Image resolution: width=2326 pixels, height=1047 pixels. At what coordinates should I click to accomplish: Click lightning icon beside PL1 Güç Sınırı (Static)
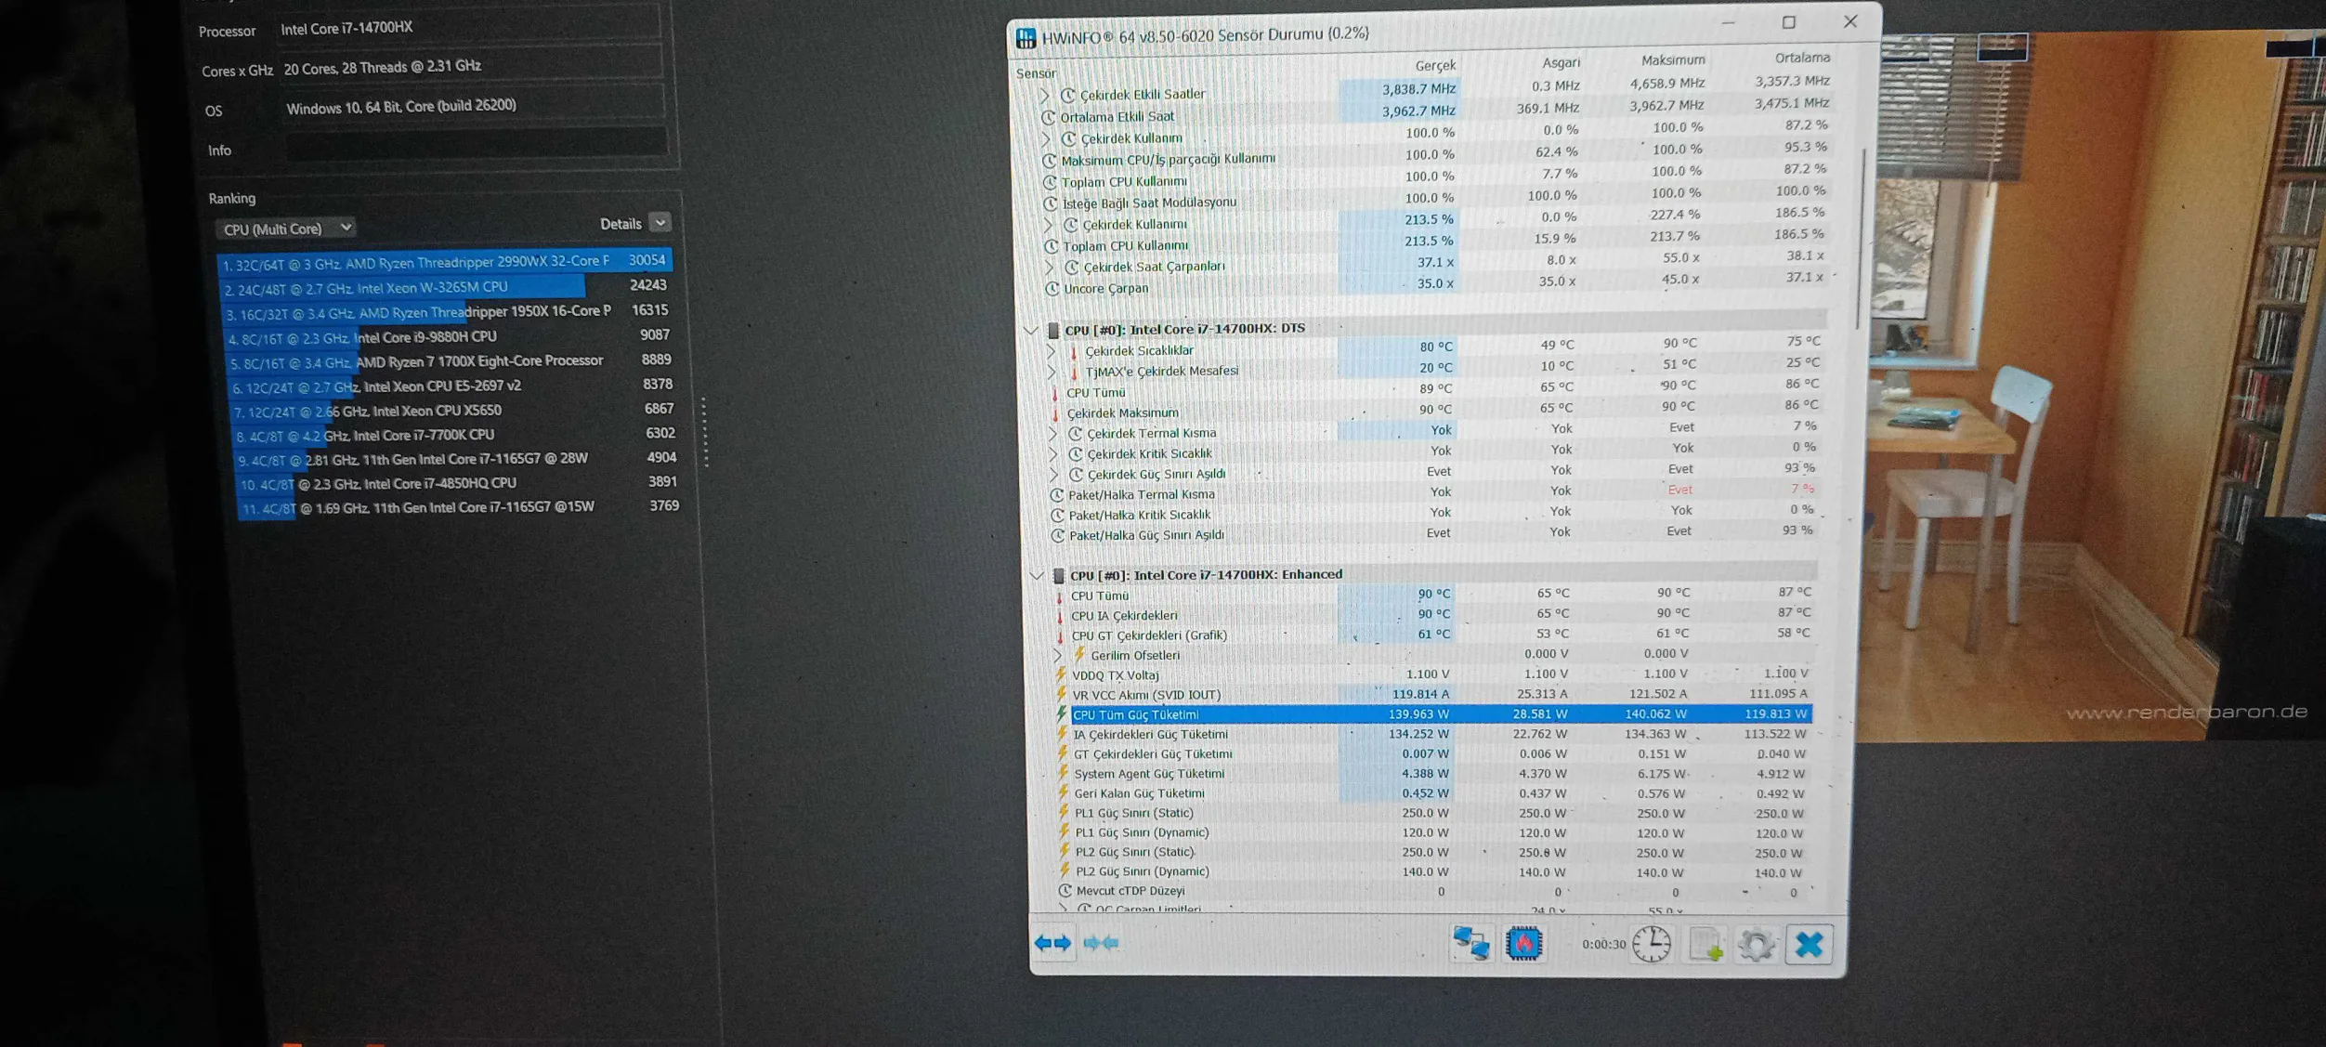[1063, 813]
